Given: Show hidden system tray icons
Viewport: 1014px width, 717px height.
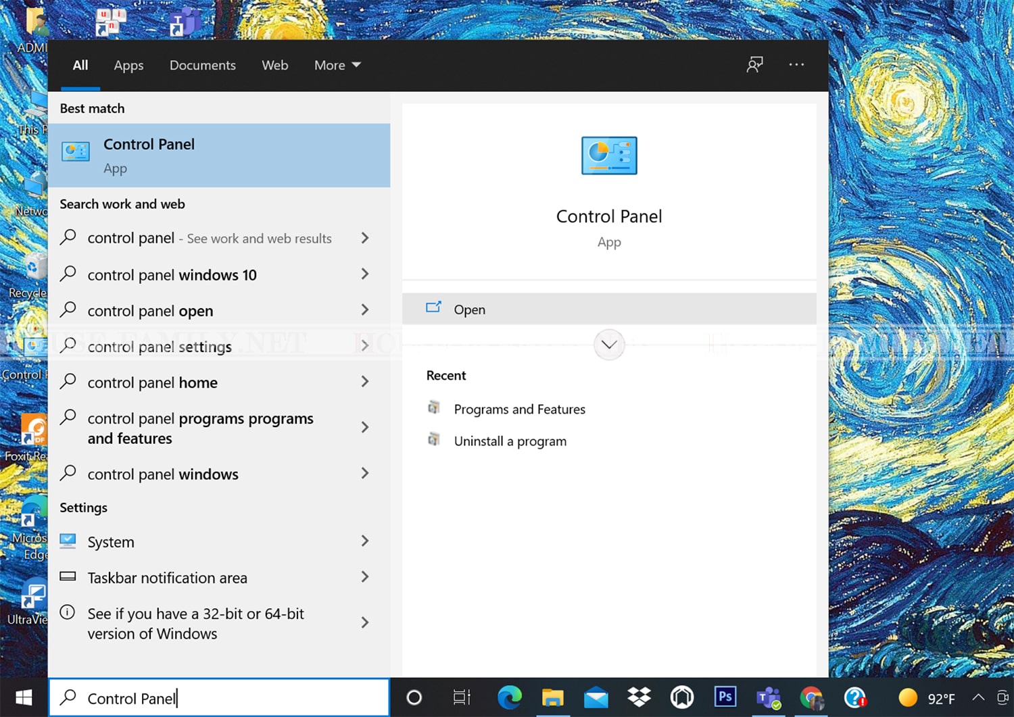Looking at the screenshot, I should pos(977,697).
